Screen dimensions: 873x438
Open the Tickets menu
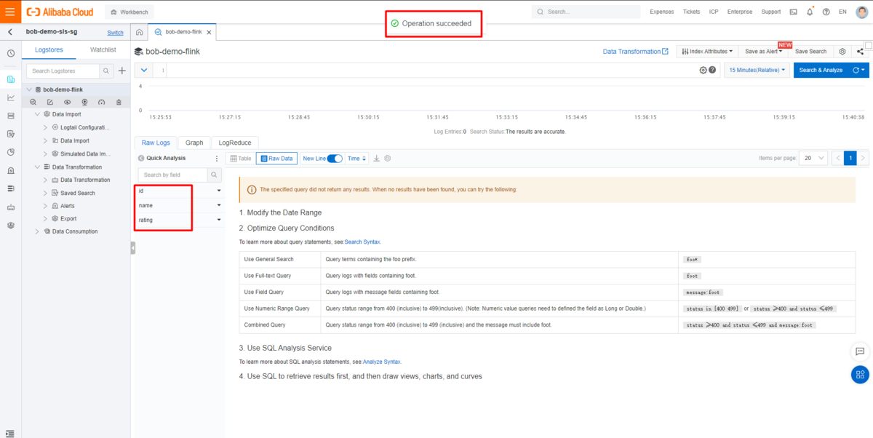click(692, 12)
